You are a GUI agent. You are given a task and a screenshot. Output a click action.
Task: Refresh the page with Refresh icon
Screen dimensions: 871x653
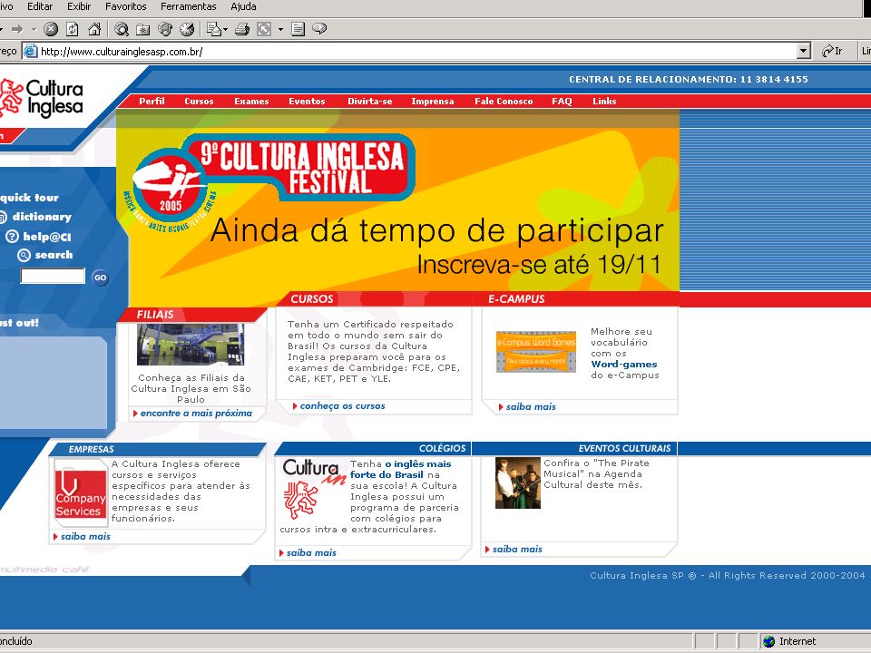click(73, 29)
